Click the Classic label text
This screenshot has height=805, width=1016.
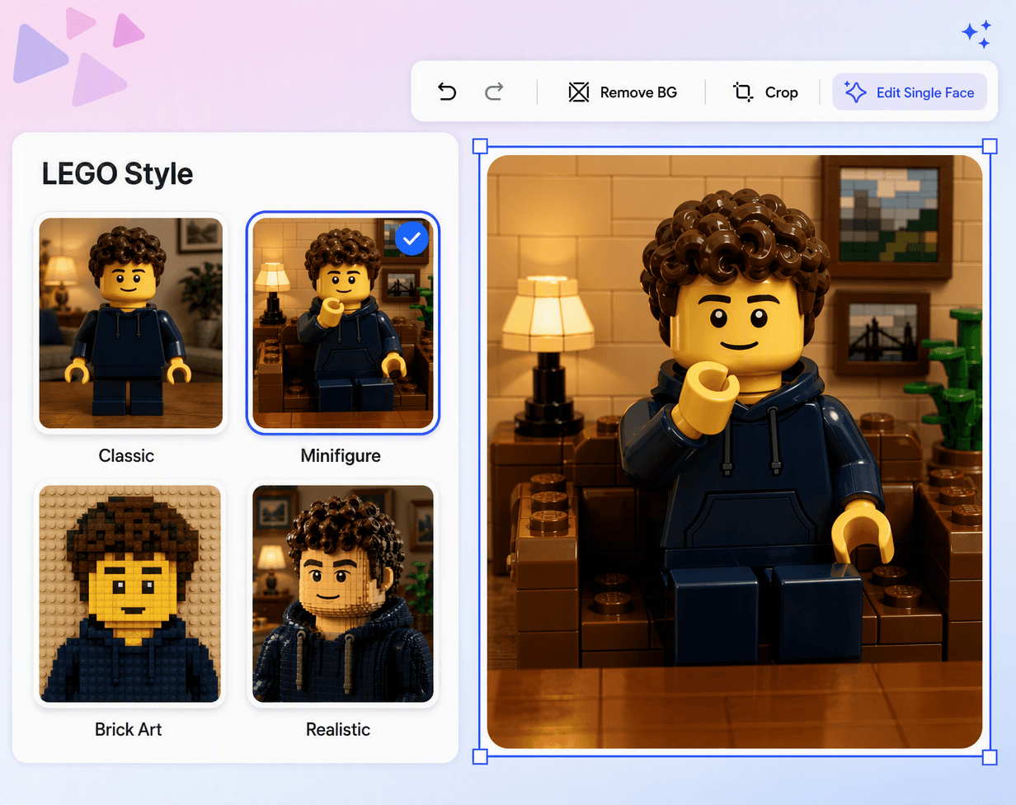(x=126, y=455)
